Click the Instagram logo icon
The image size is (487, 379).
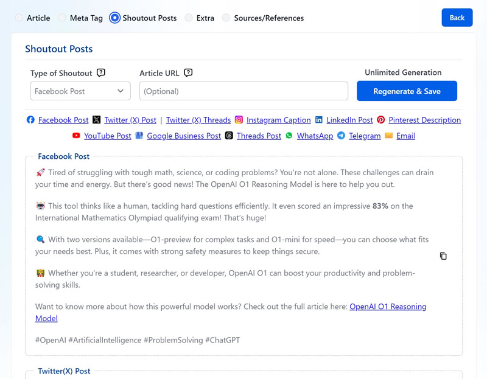click(239, 120)
